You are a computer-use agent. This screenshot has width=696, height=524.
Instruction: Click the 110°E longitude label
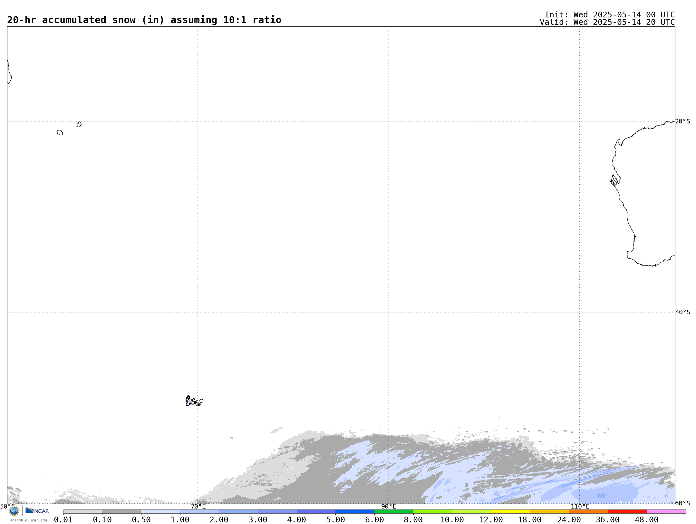point(580,506)
